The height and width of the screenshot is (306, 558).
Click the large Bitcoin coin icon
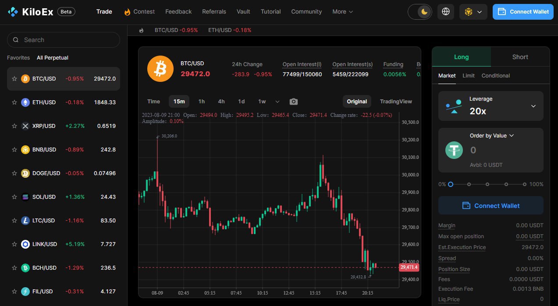coord(160,69)
